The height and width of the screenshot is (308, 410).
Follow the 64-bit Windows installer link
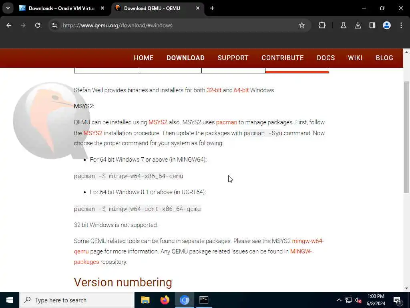click(x=241, y=90)
